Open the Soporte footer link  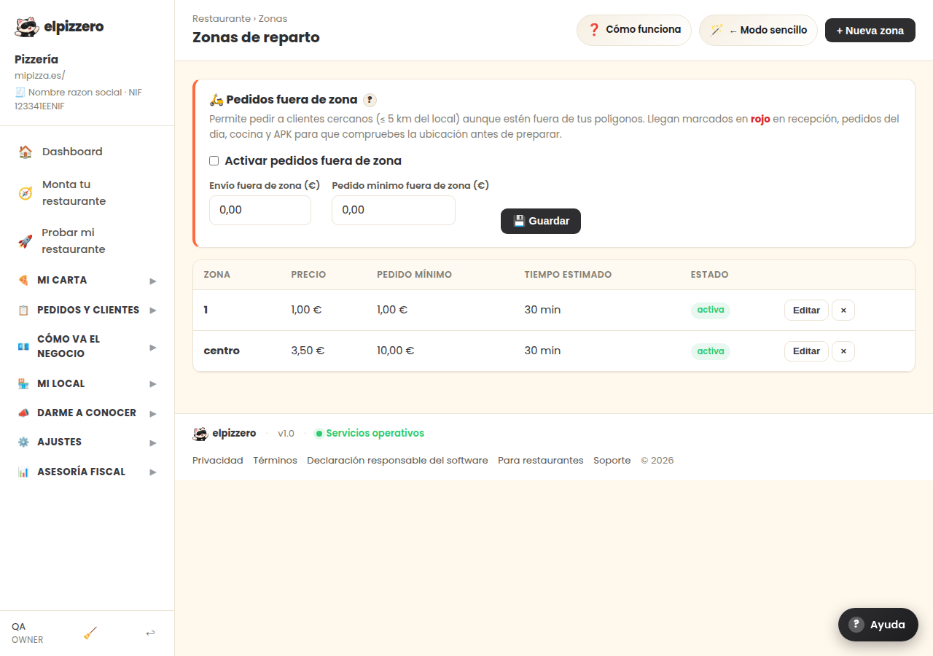(612, 461)
